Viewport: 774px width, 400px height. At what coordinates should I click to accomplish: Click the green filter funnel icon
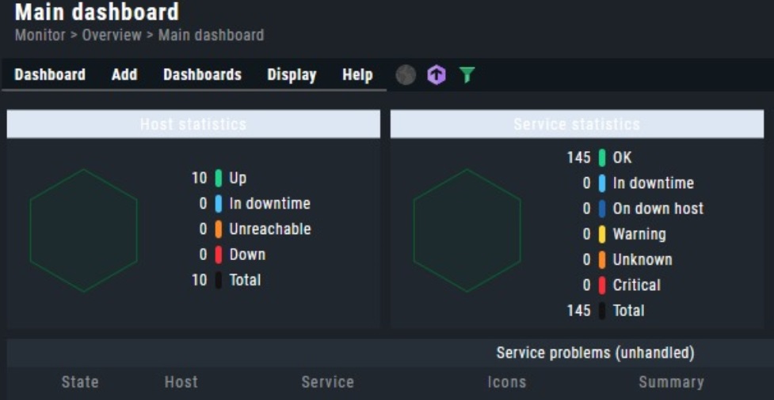pyautogui.click(x=467, y=75)
